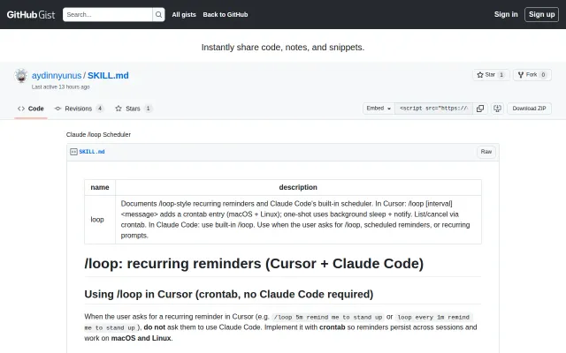Open SKILL.md gist title link

click(x=108, y=75)
